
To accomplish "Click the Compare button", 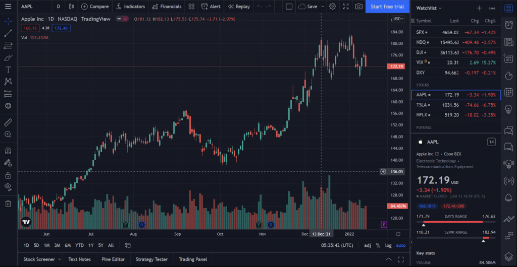I will [95, 7].
